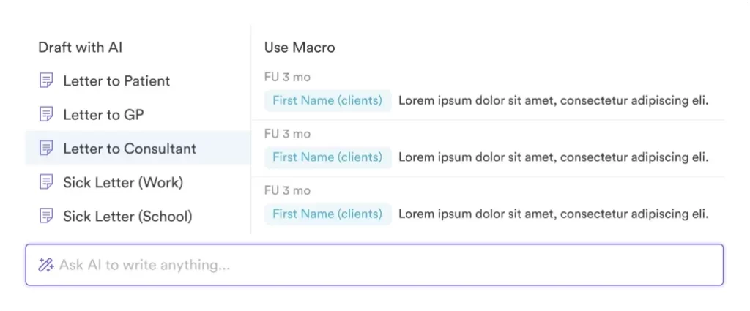Click the magic wand AI icon
The width and height of the screenshot is (750, 311).
[x=45, y=265]
